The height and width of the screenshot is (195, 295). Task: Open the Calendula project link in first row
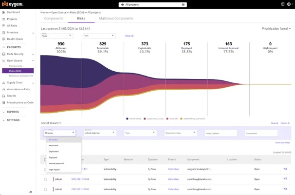pyautogui.click(x=173, y=169)
